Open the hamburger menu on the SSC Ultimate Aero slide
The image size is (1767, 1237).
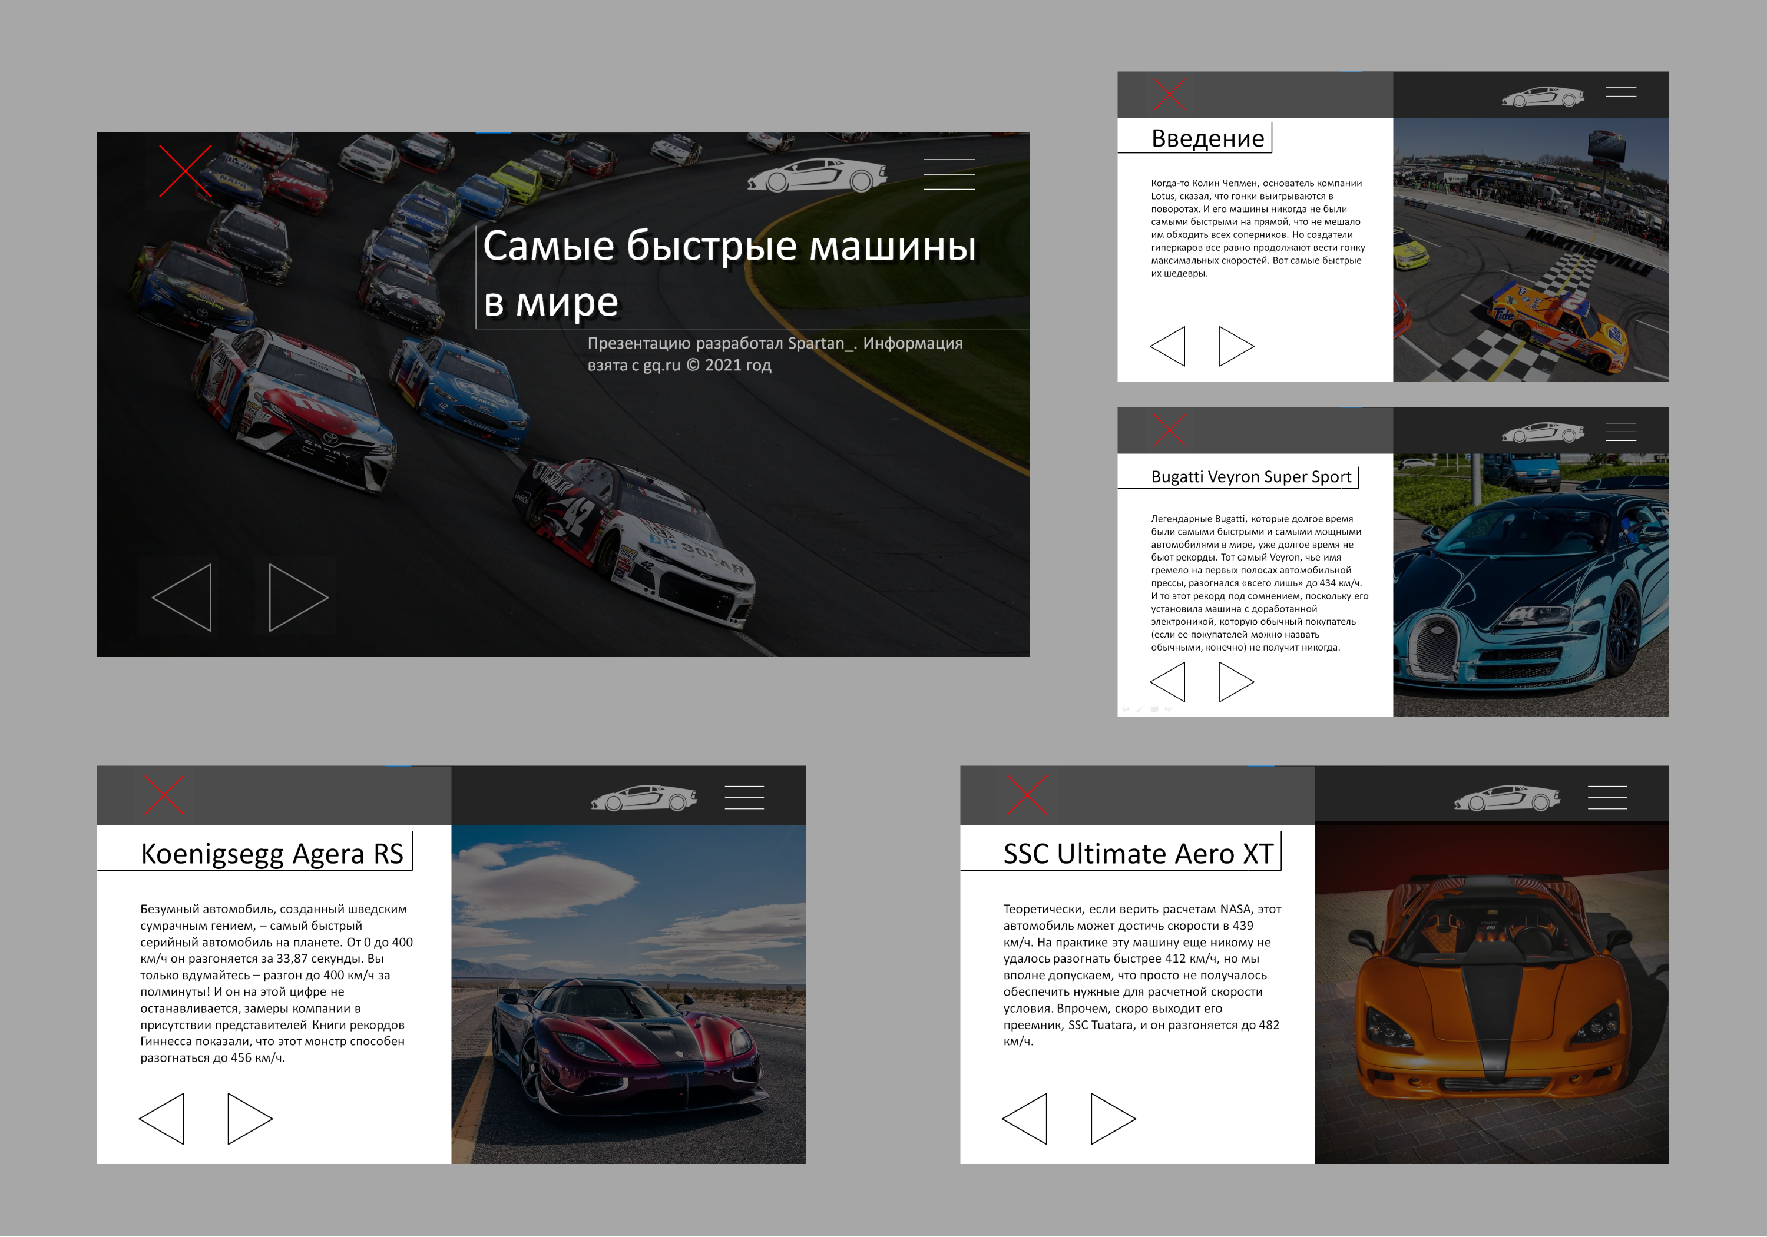tap(1607, 798)
